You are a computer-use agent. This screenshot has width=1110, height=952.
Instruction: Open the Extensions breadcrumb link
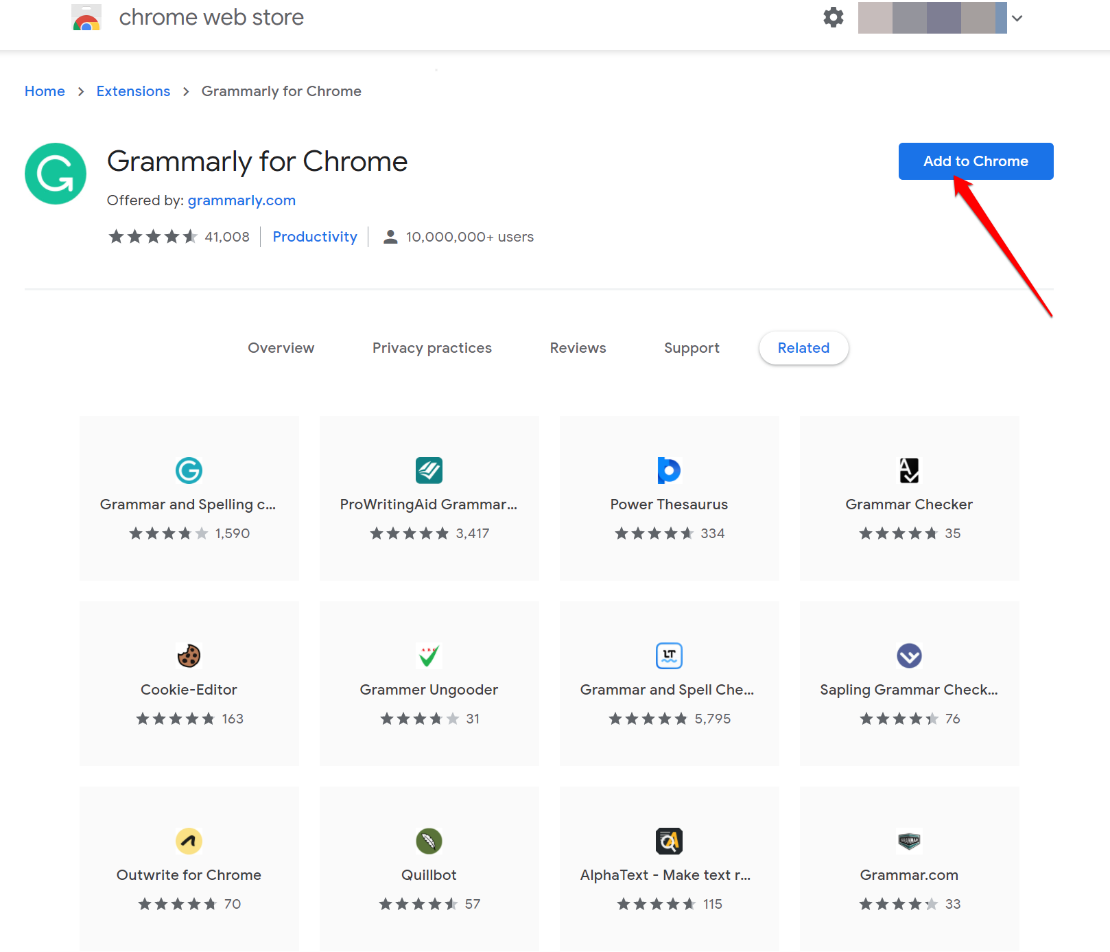[x=133, y=91]
